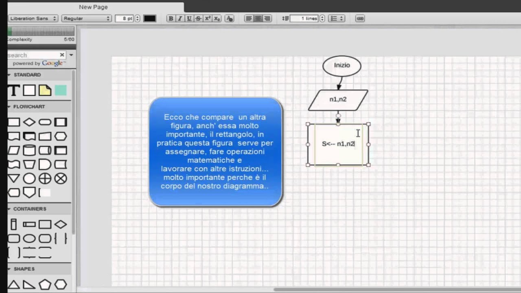
Task: Select the Inizio ellipse on canvas
Action: tap(342, 66)
